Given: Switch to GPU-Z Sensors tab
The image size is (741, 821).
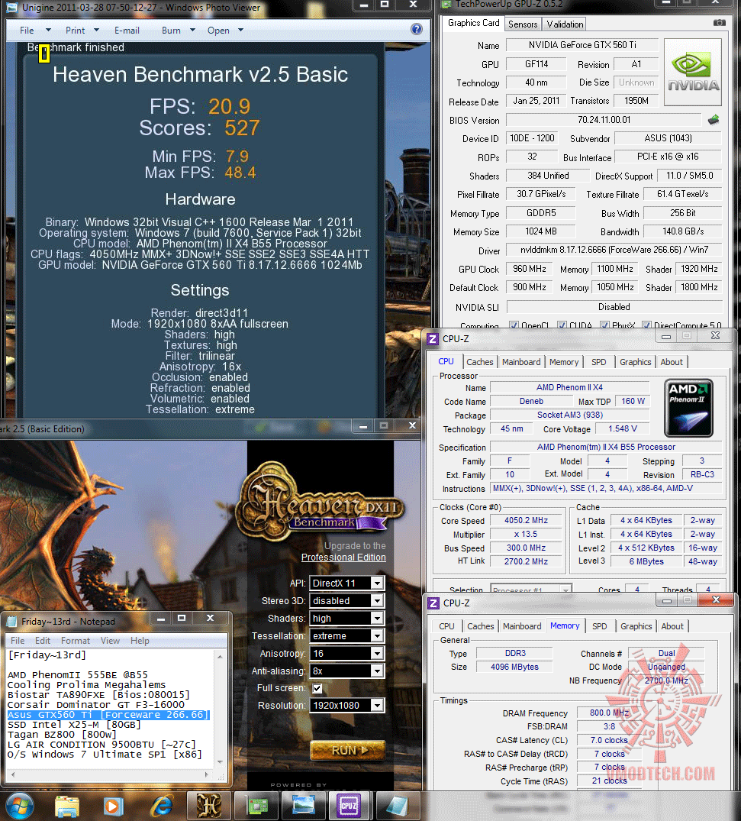Looking at the screenshot, I should tap(523, 24).
